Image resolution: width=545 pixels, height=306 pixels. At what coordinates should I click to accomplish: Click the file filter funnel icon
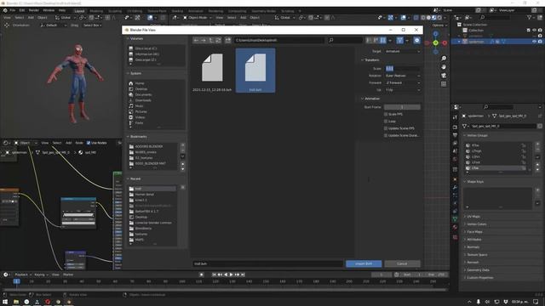[400, 40]
